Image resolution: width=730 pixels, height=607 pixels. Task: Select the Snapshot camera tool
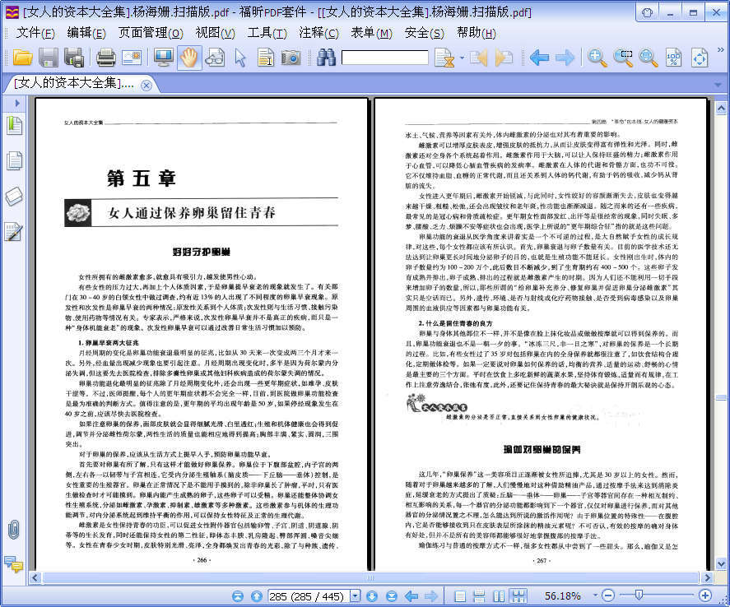click(291, 58)
